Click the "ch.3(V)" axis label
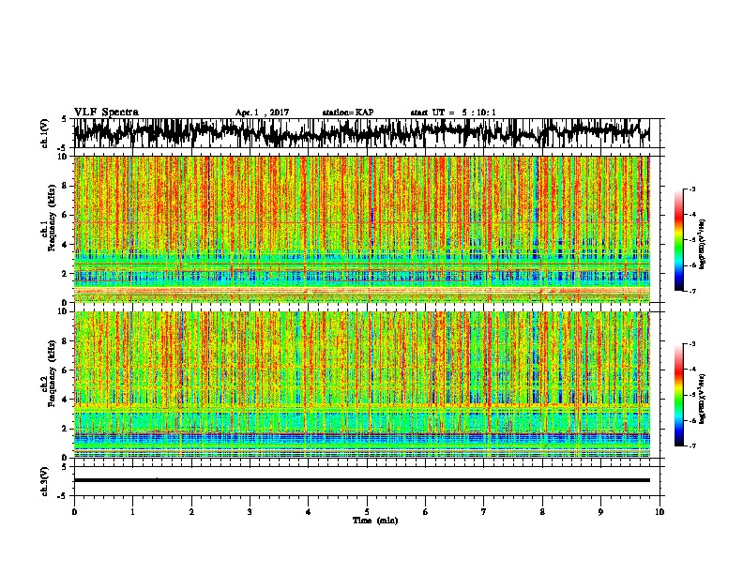The height and width of the screenshot is (574, 743). (45, 482)
